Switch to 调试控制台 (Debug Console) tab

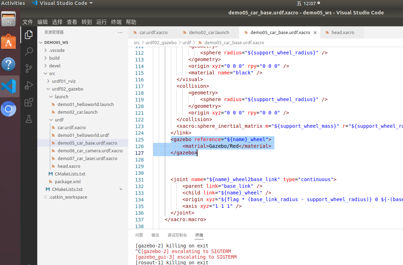(177, 235)
